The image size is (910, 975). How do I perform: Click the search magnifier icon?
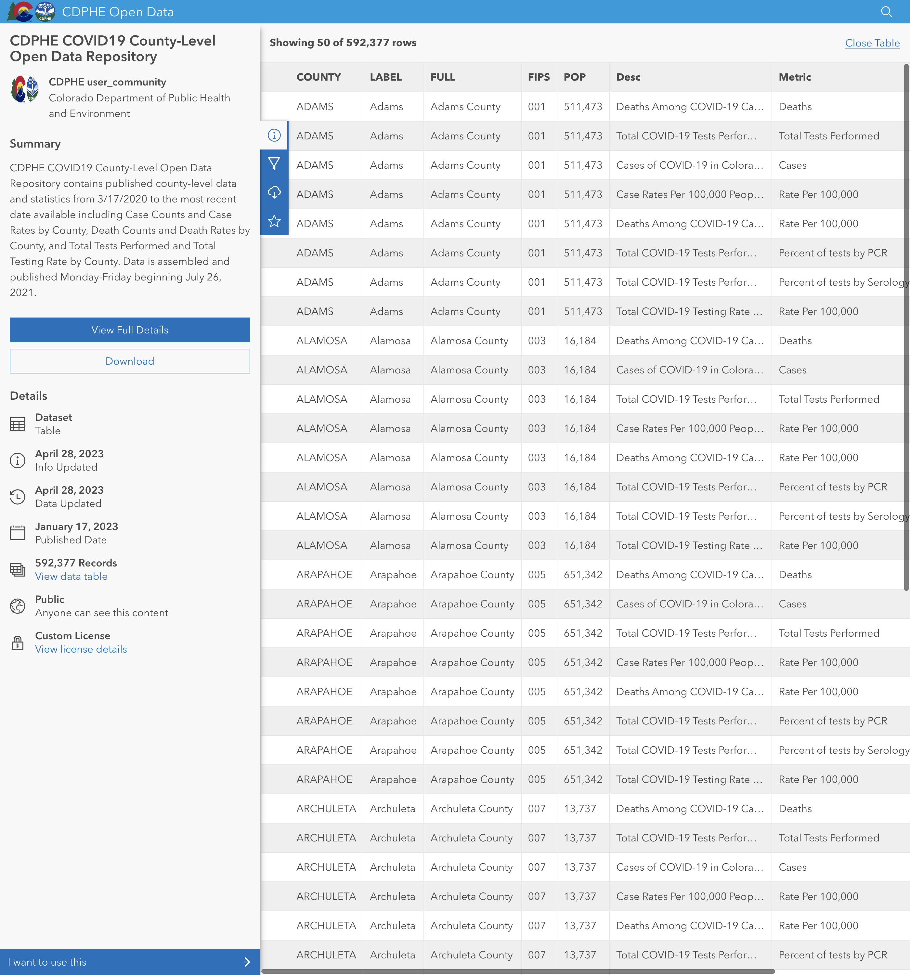coord(886,12)
